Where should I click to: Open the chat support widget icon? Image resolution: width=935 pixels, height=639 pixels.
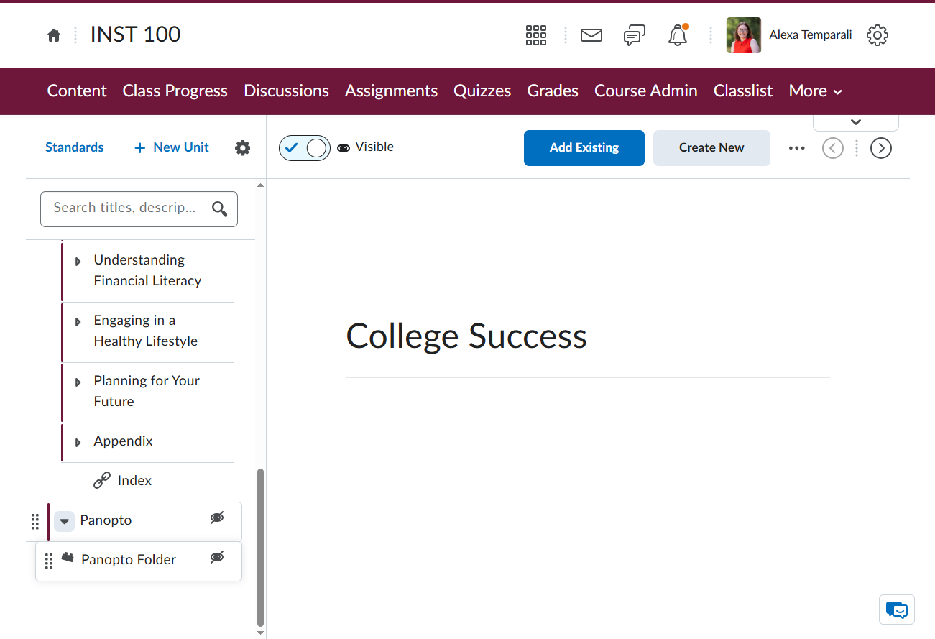pyautogui.click(x=897, y=610)
